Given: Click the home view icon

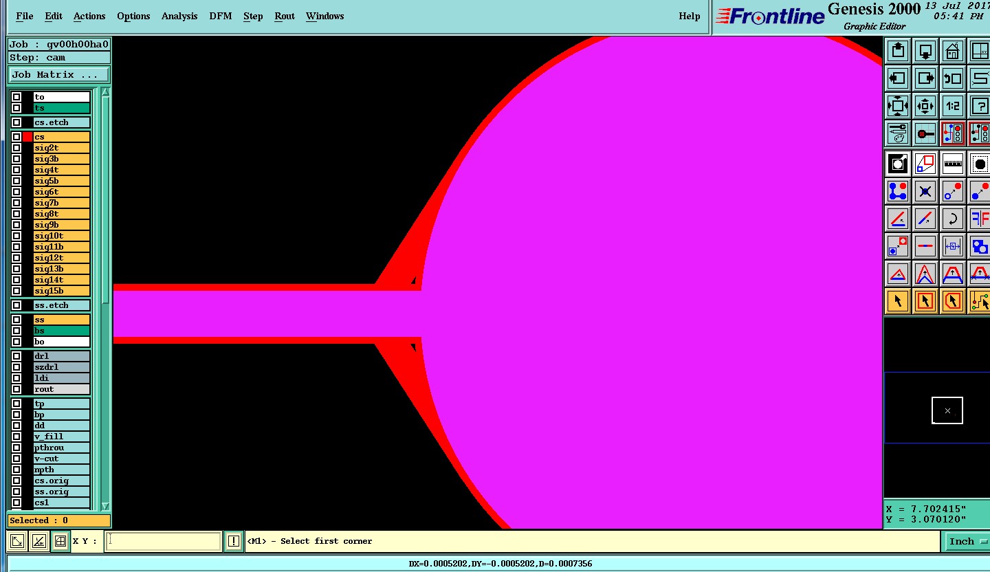Looking at the screenshot, I should tap(952, 51).
